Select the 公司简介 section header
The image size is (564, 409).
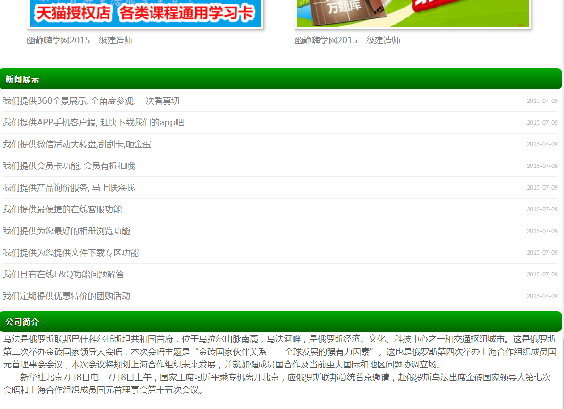281,322
